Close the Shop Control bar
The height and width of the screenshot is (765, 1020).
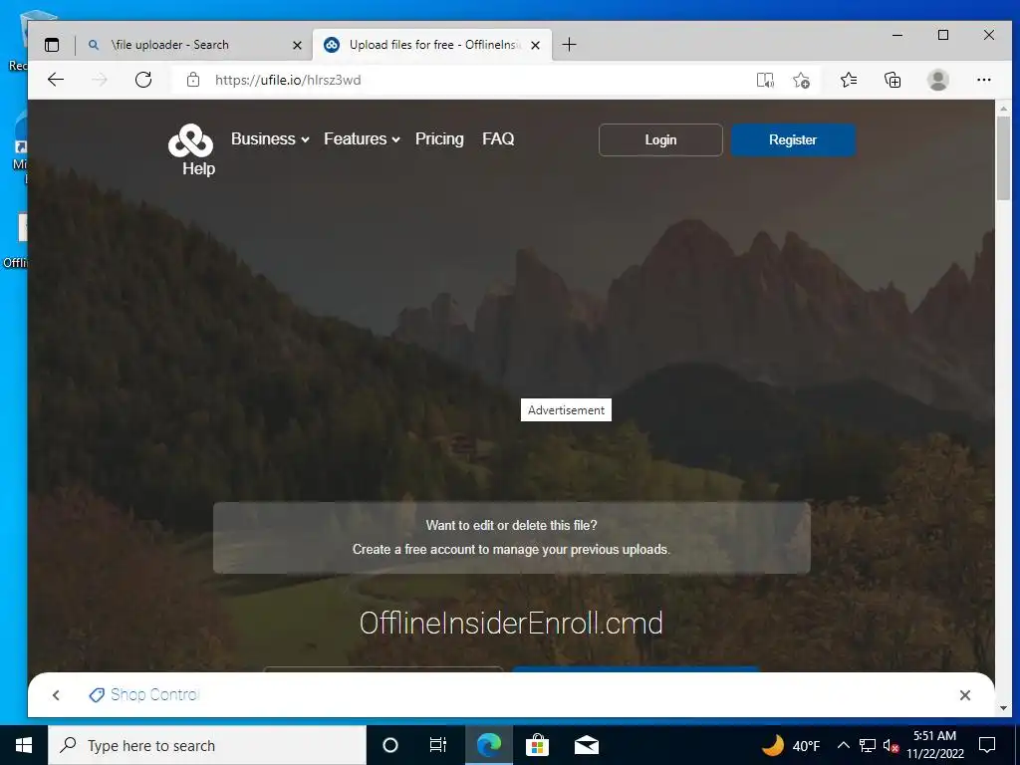click(x=964, y=695)
